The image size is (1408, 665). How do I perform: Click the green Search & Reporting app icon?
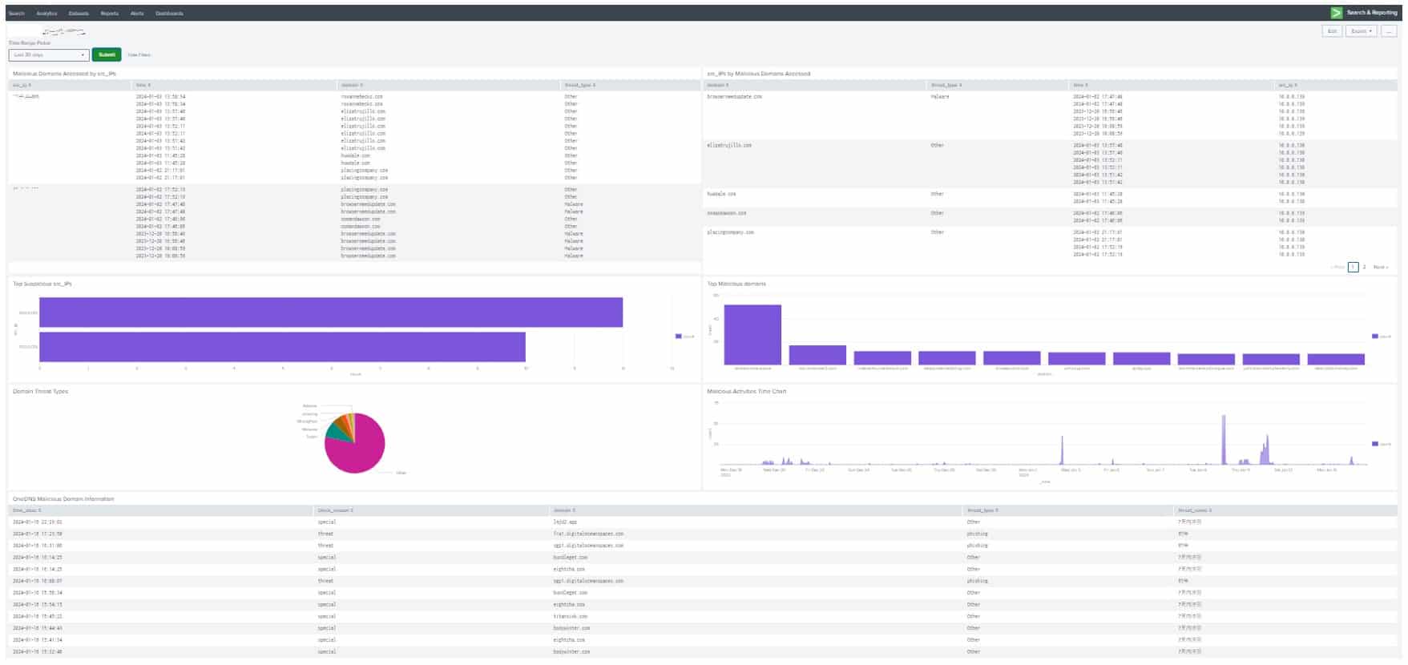point(1336,13)
